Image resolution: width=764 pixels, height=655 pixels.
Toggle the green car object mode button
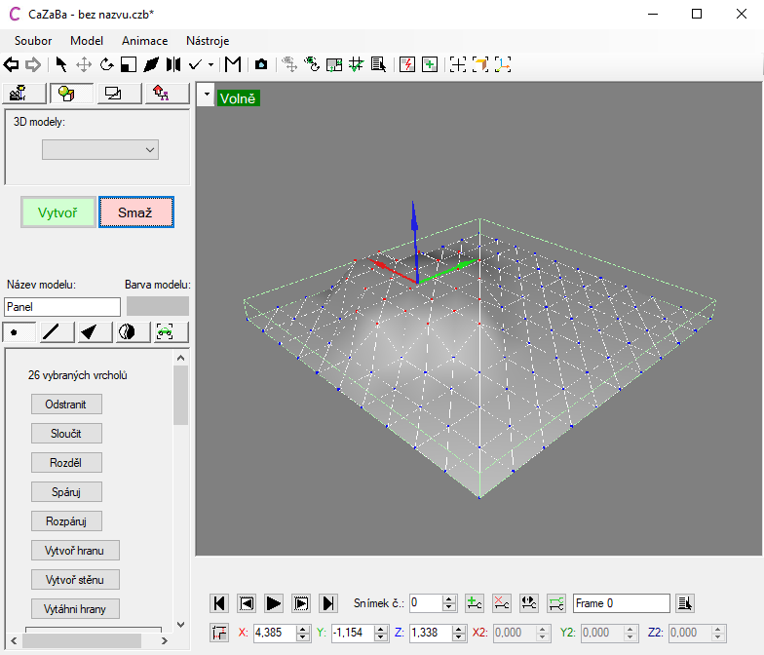pos(165,332)
